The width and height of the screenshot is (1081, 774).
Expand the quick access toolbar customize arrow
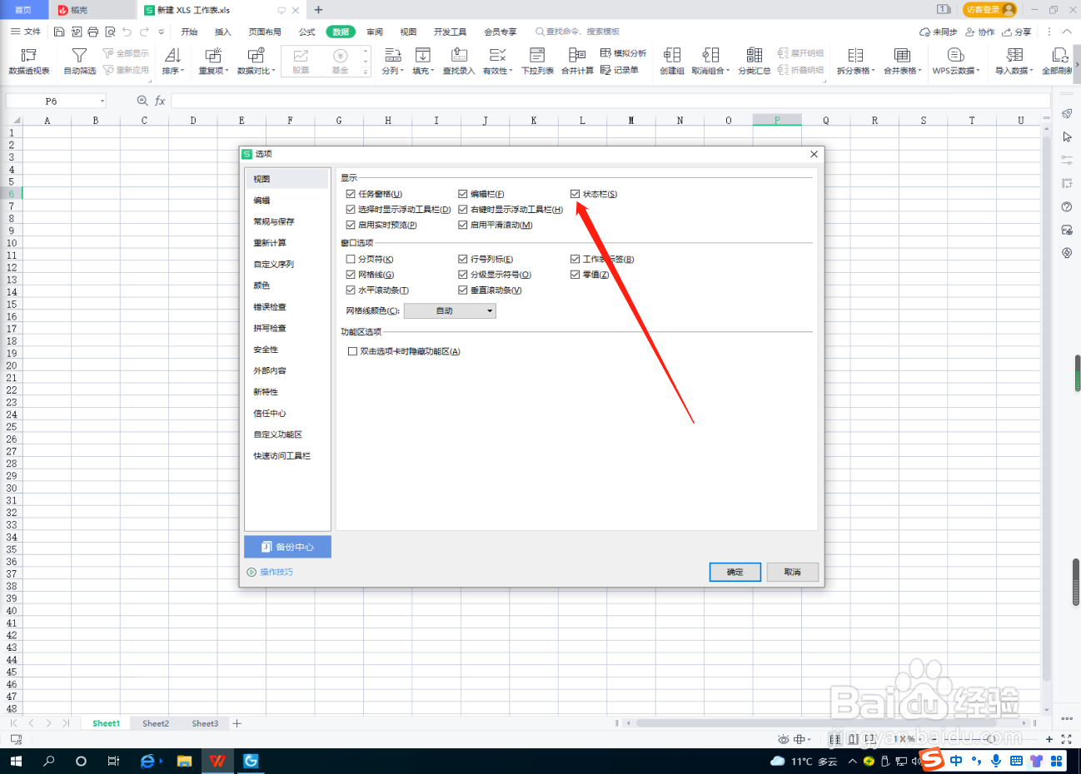click(161, 32)
